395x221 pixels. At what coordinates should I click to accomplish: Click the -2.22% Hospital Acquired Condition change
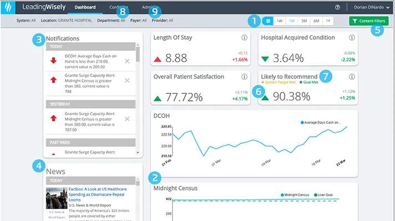coord(348,60)
